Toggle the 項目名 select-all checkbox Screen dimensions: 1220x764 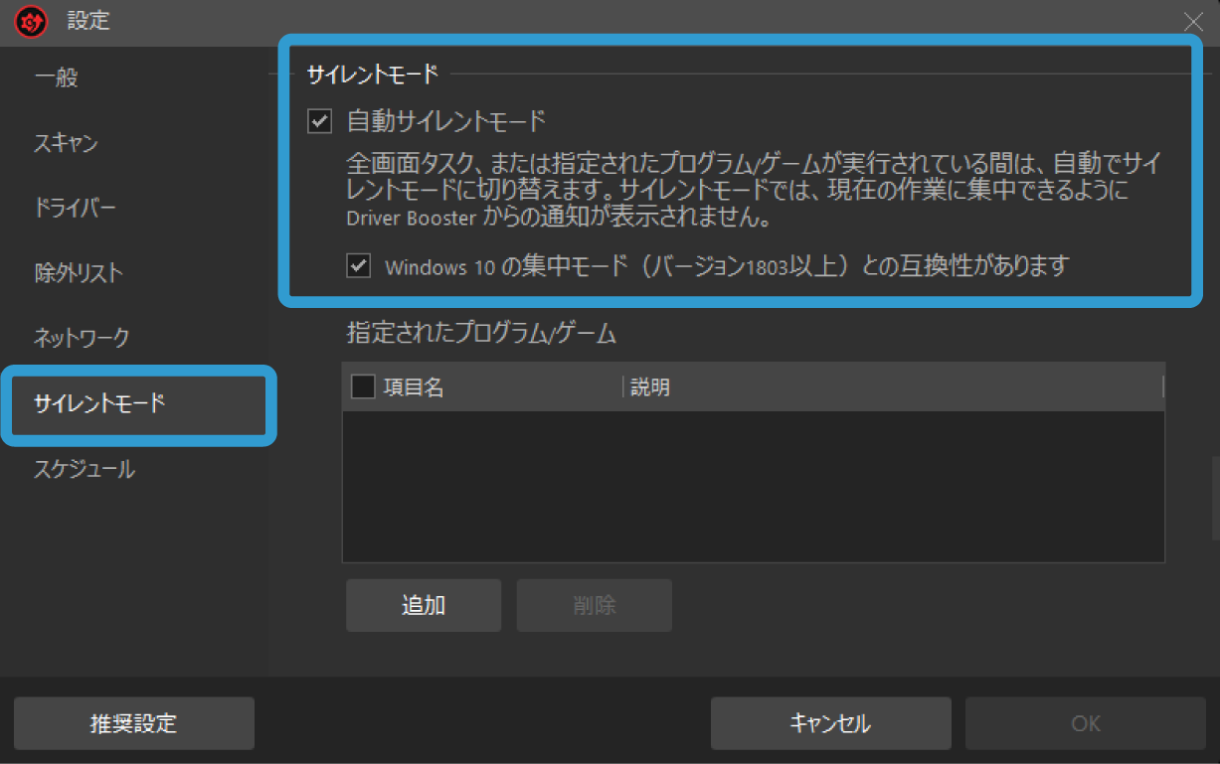point(363,386)
